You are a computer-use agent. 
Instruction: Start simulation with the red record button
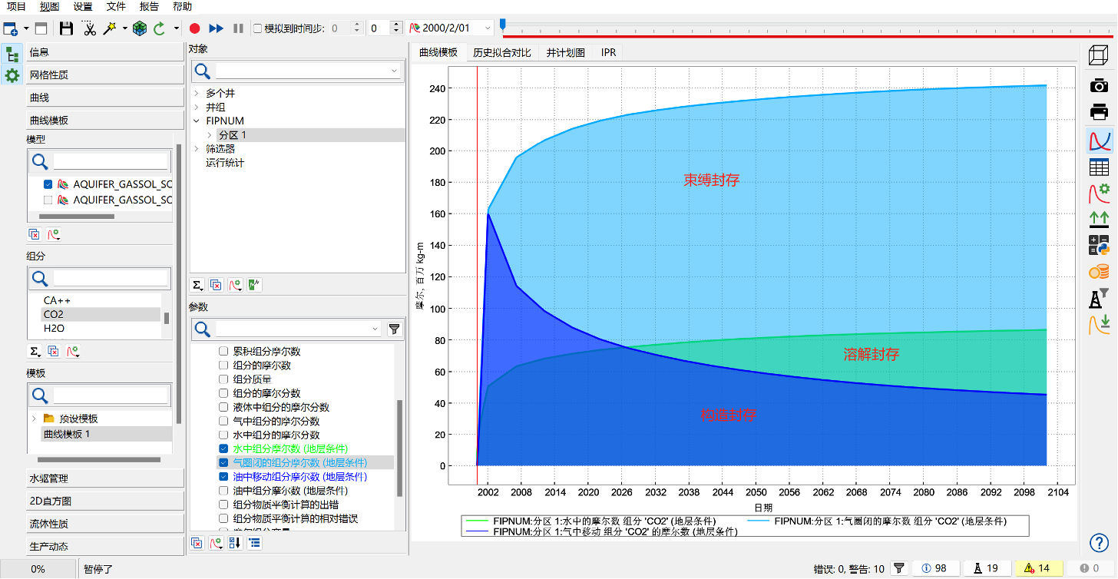pyautogui.click(x=195, y=28)
